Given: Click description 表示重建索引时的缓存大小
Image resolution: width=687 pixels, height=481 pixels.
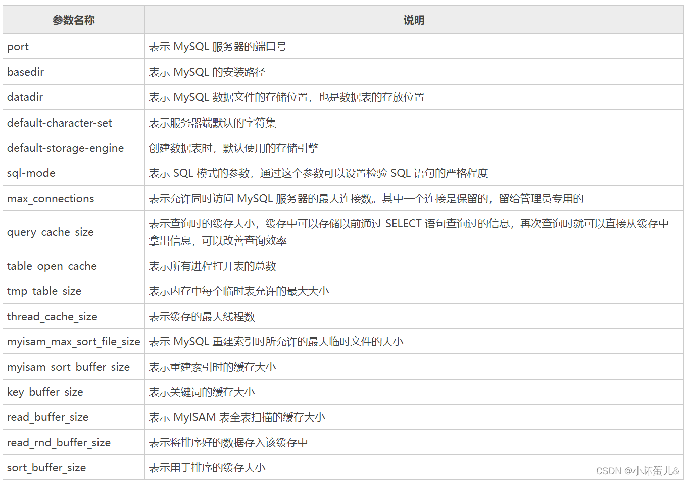Looking at the screenshot, I should pos(212,367).
